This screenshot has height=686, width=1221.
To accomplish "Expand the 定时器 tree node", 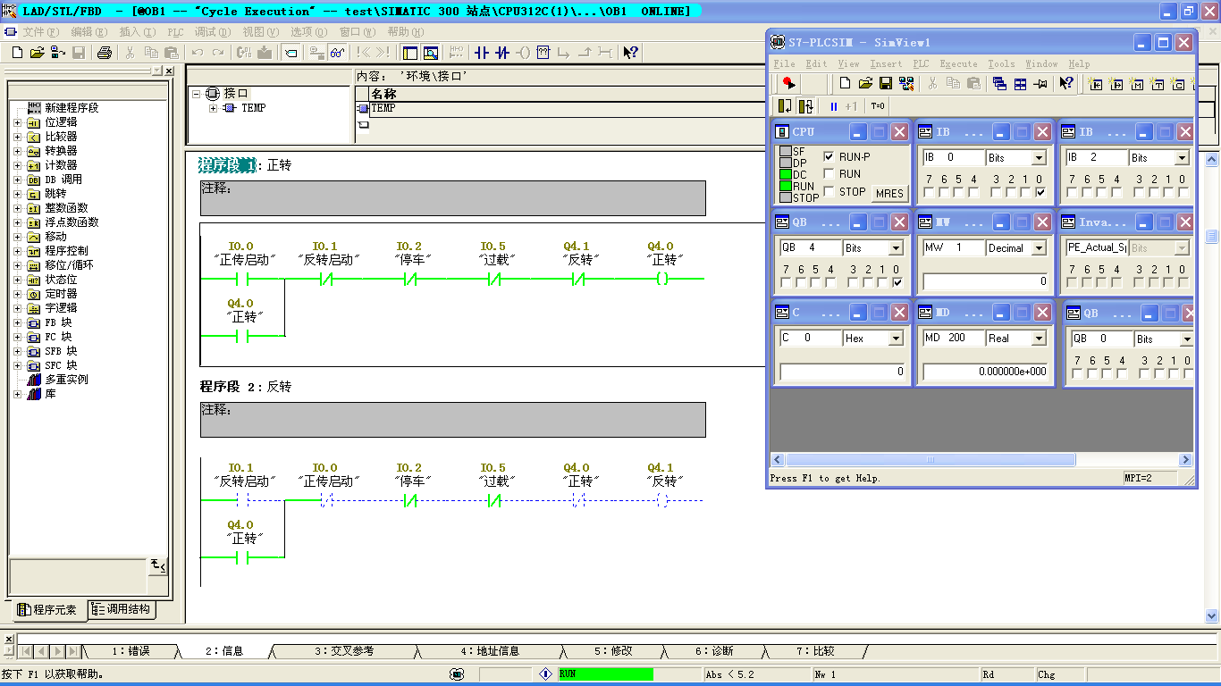I will tap(17, 294).
